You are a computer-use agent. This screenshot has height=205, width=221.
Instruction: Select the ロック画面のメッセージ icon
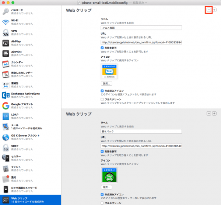[x=6, y=190]
